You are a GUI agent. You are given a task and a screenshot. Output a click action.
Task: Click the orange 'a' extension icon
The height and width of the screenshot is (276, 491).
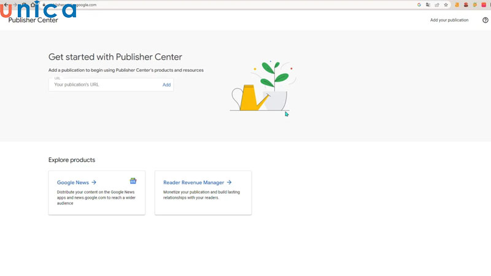pos(457,4)
